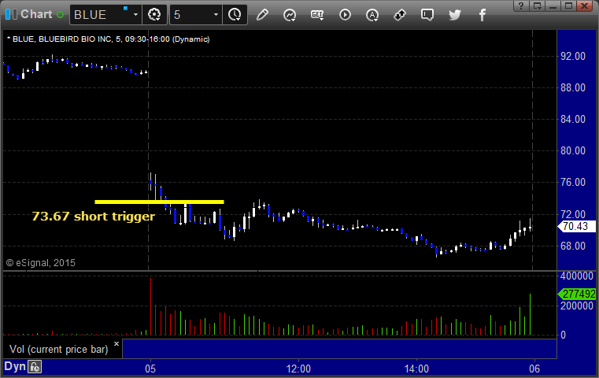Click the lock icon beside Dyn
This screenshot has height=378, width=599.
pos(35,367)
